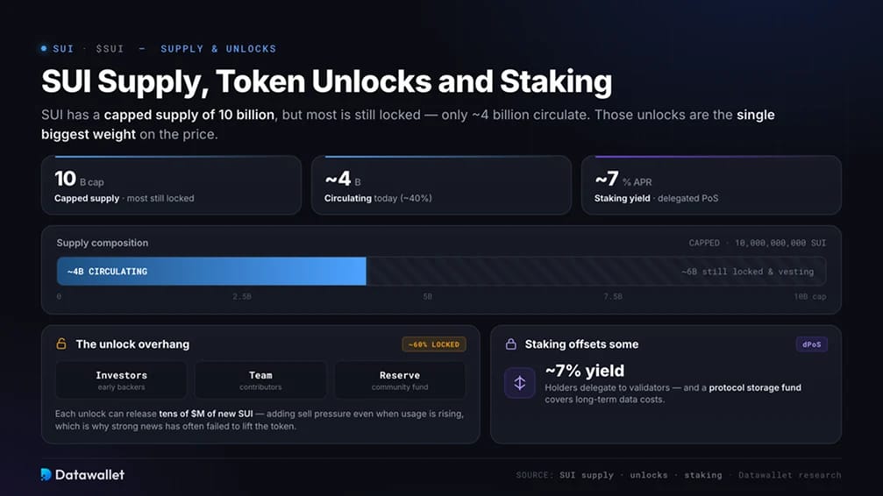Click the purple up-down arrows staking icon
This screenshot has height=496, width=883.
coord(519,383)
